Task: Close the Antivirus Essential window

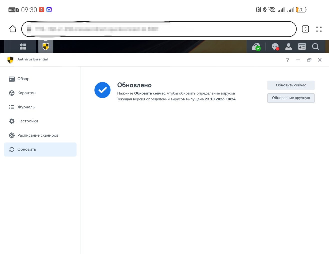Action: coord(320,60)
